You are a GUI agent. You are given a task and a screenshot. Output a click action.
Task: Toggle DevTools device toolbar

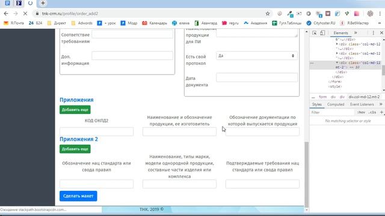click(x=322, y=33)
